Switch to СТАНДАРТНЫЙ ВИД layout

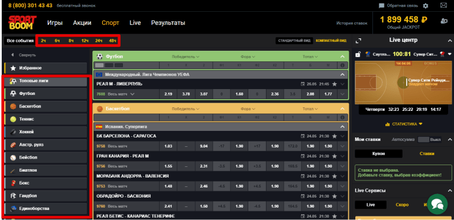pos(294,41)
